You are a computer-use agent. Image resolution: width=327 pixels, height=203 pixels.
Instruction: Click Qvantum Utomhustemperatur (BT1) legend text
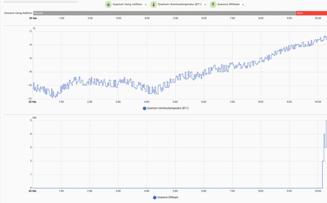tap(168, 108)
